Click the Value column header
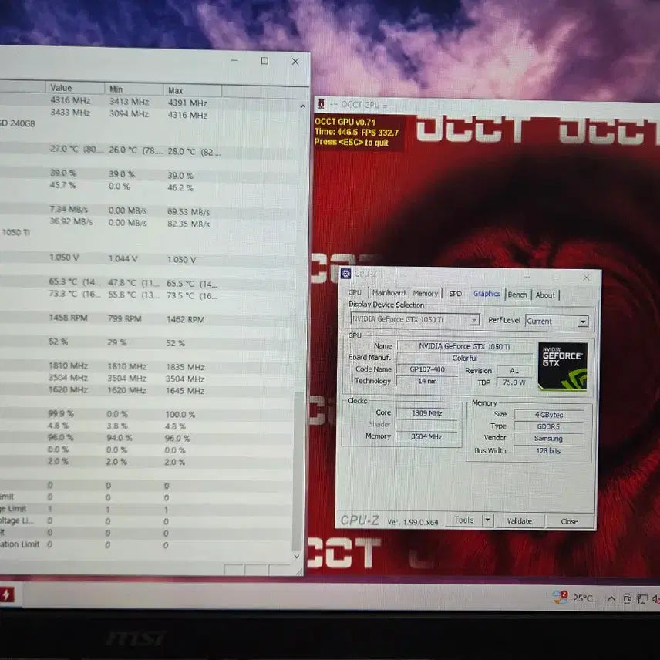 click(75, 88)
